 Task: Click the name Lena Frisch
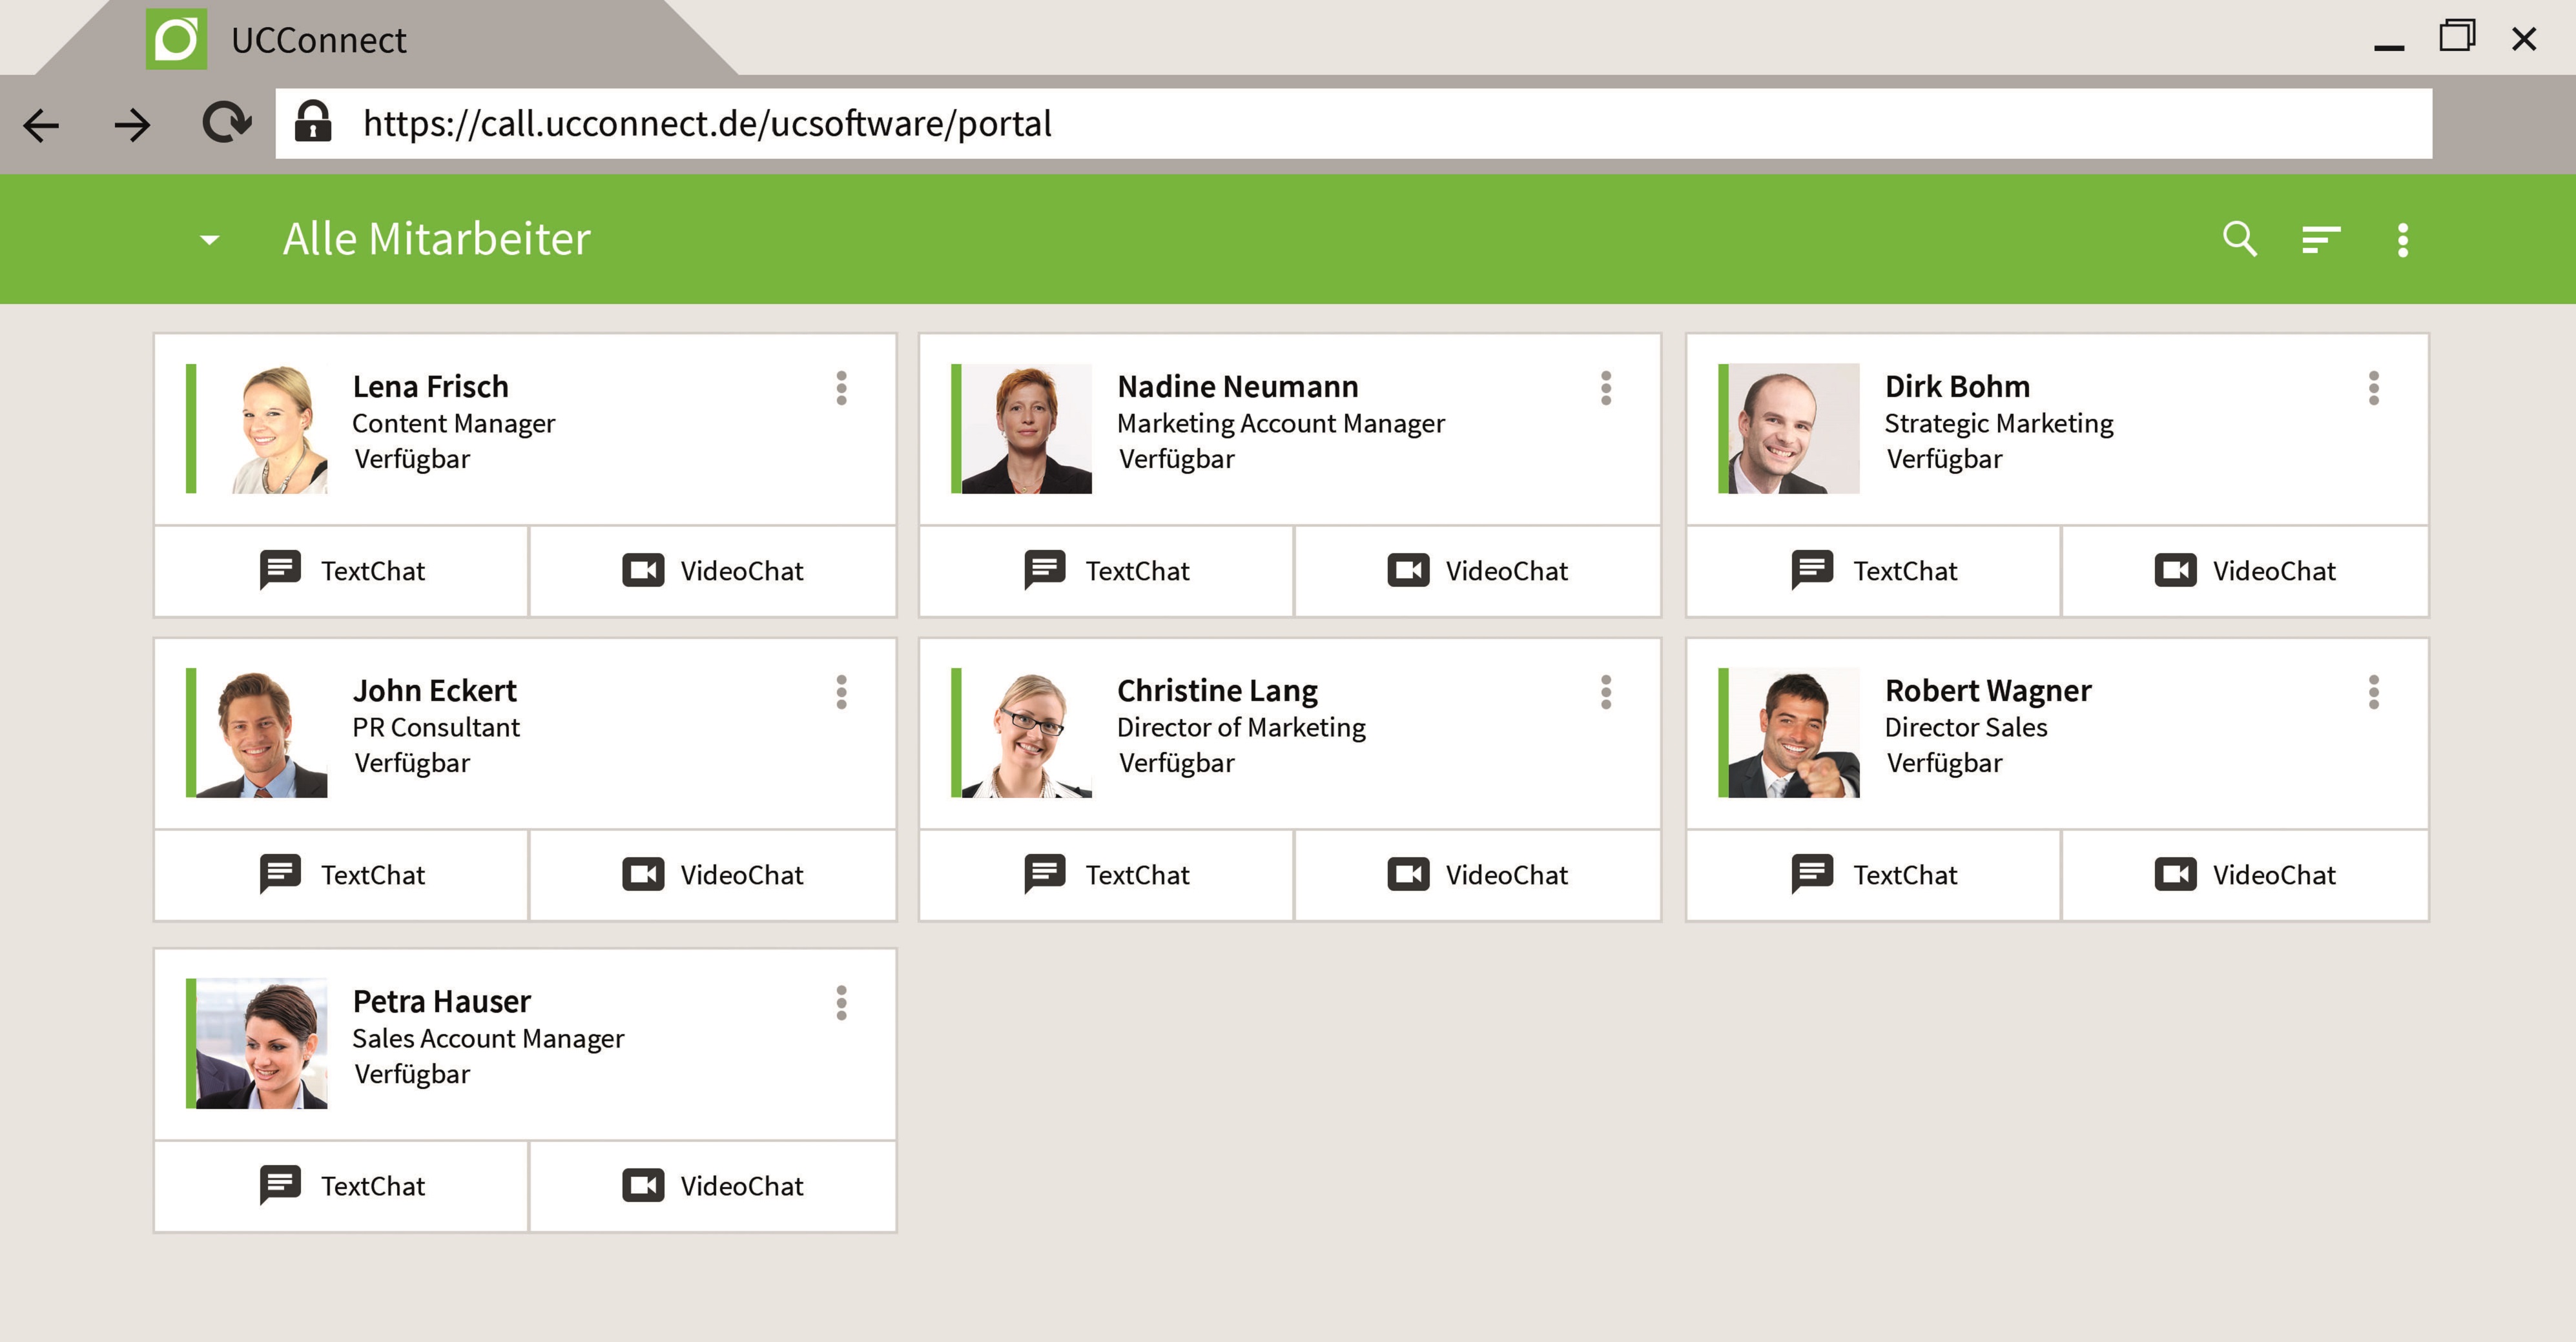431,387
